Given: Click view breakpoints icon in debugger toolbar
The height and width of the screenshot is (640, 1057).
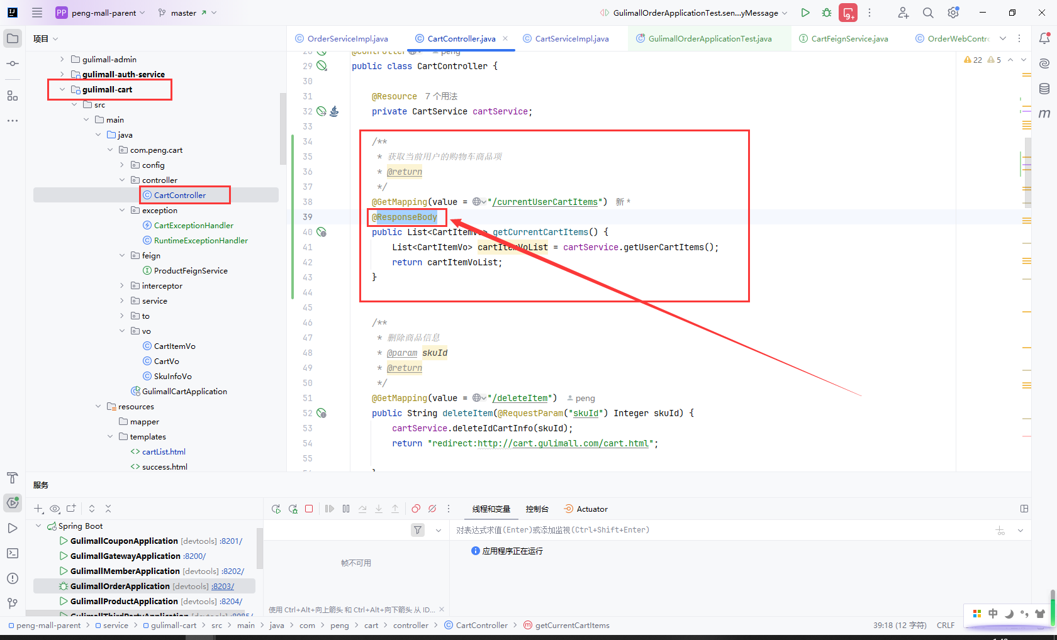Looking at the screenshot, I should [416, 509].
